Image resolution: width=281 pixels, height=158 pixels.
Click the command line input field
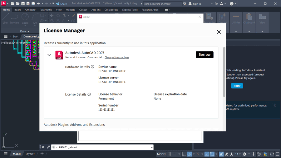click(102, 147)
